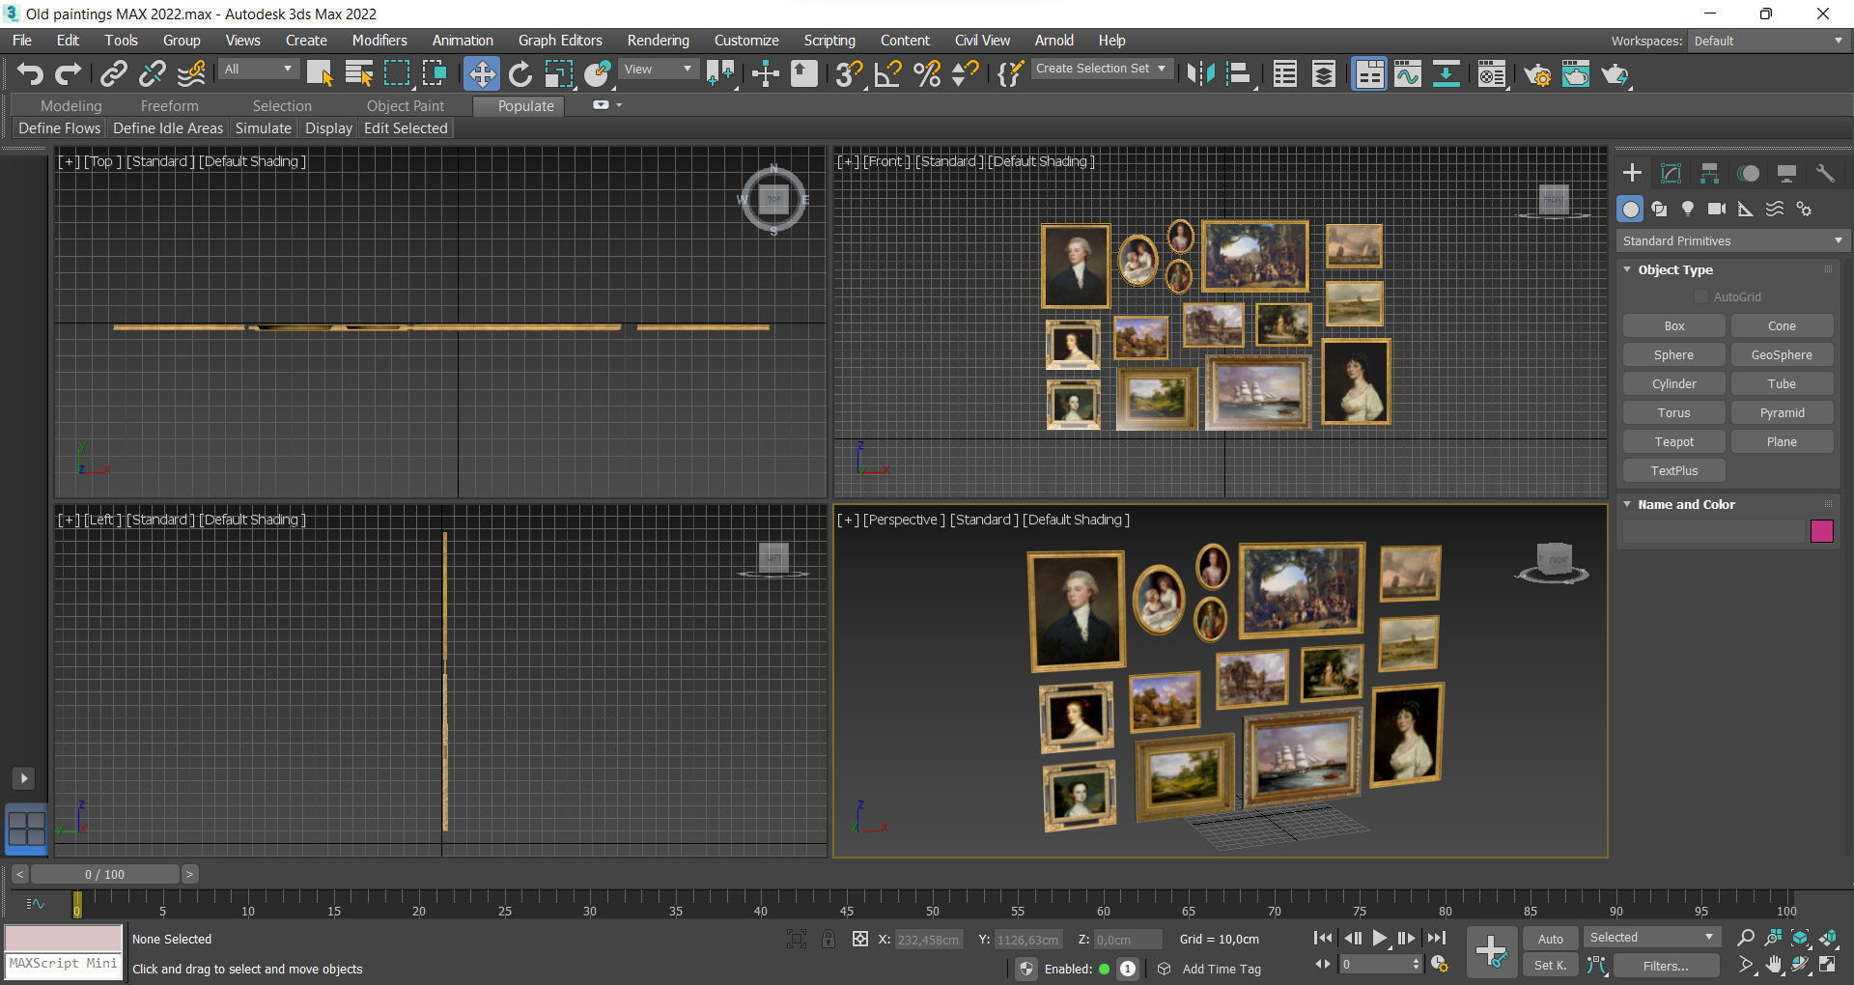
Task: Click the Cylinder object button
Action: click(x=1673, y=383)
